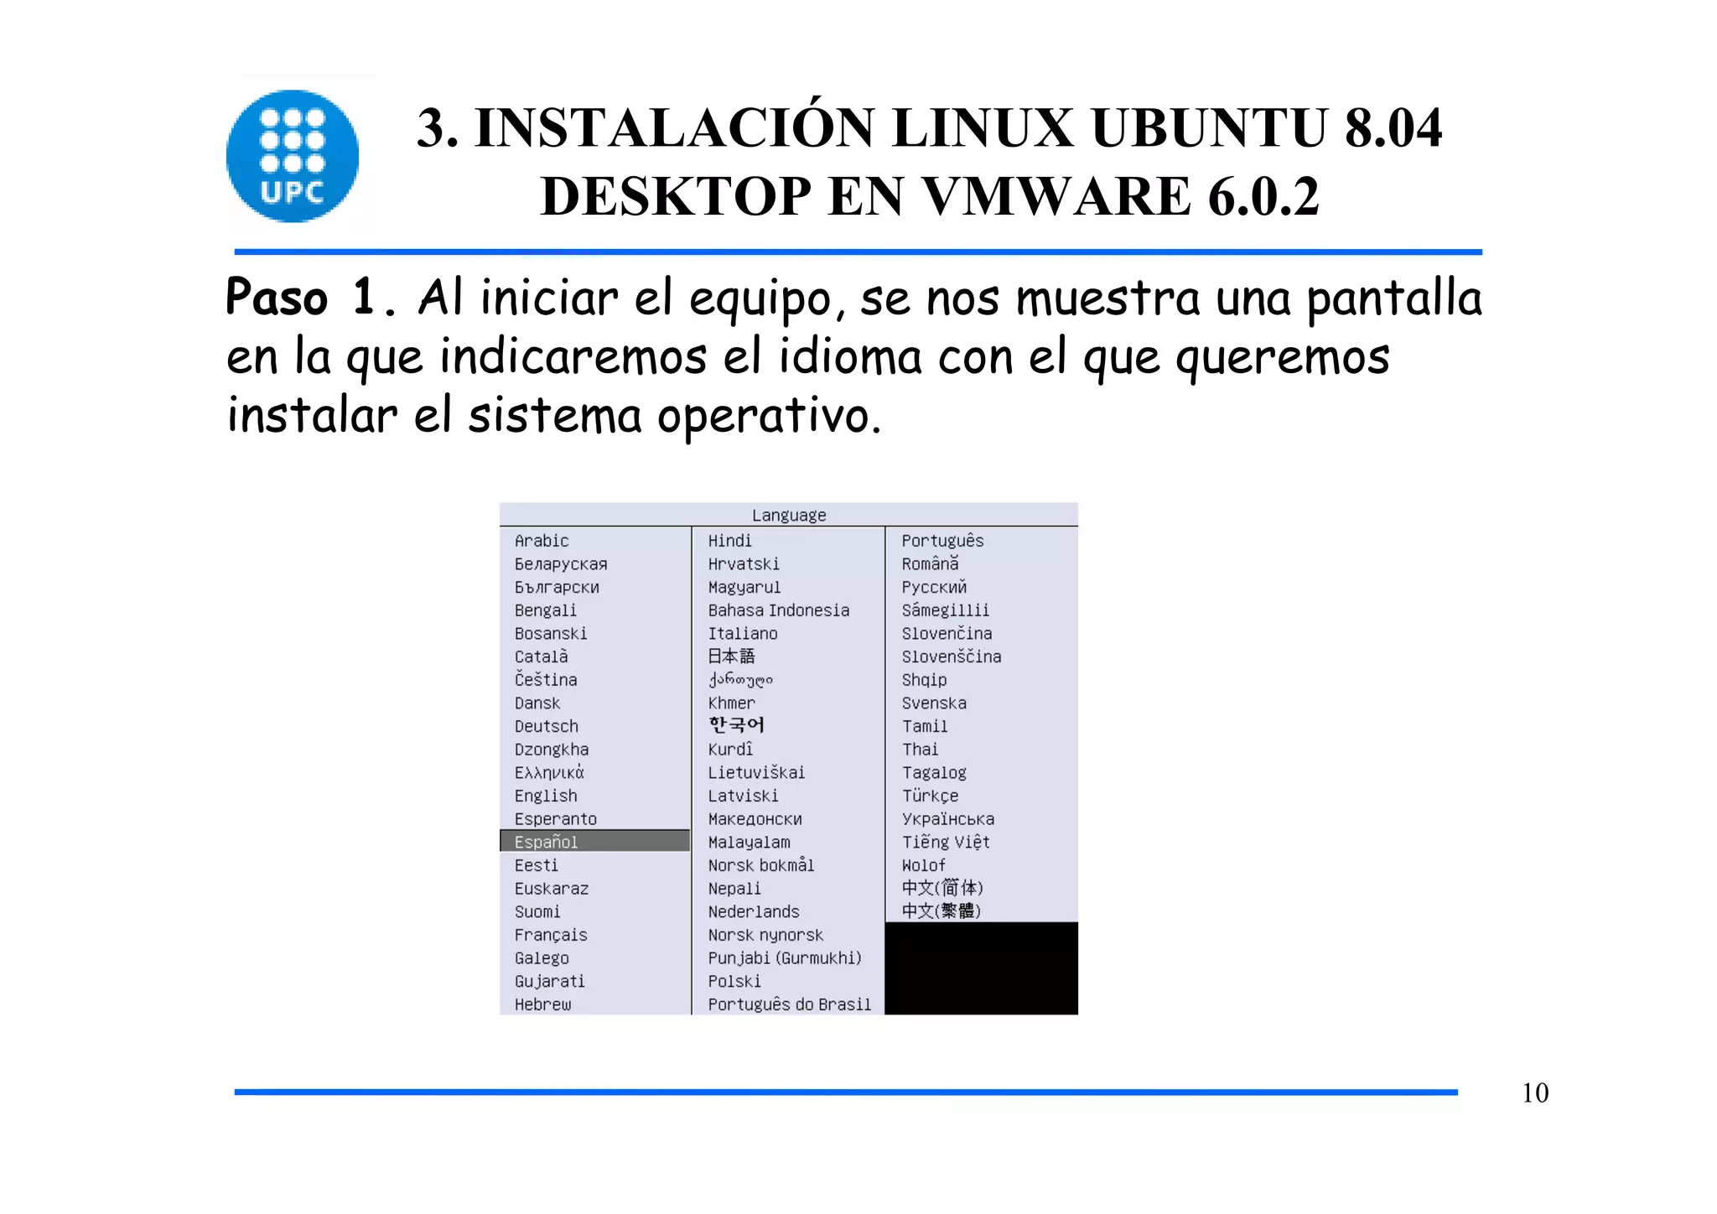This screenshot has height=1214, width=1717.
Task: Choose Dansk from the first column
Action: click(537, 703)
